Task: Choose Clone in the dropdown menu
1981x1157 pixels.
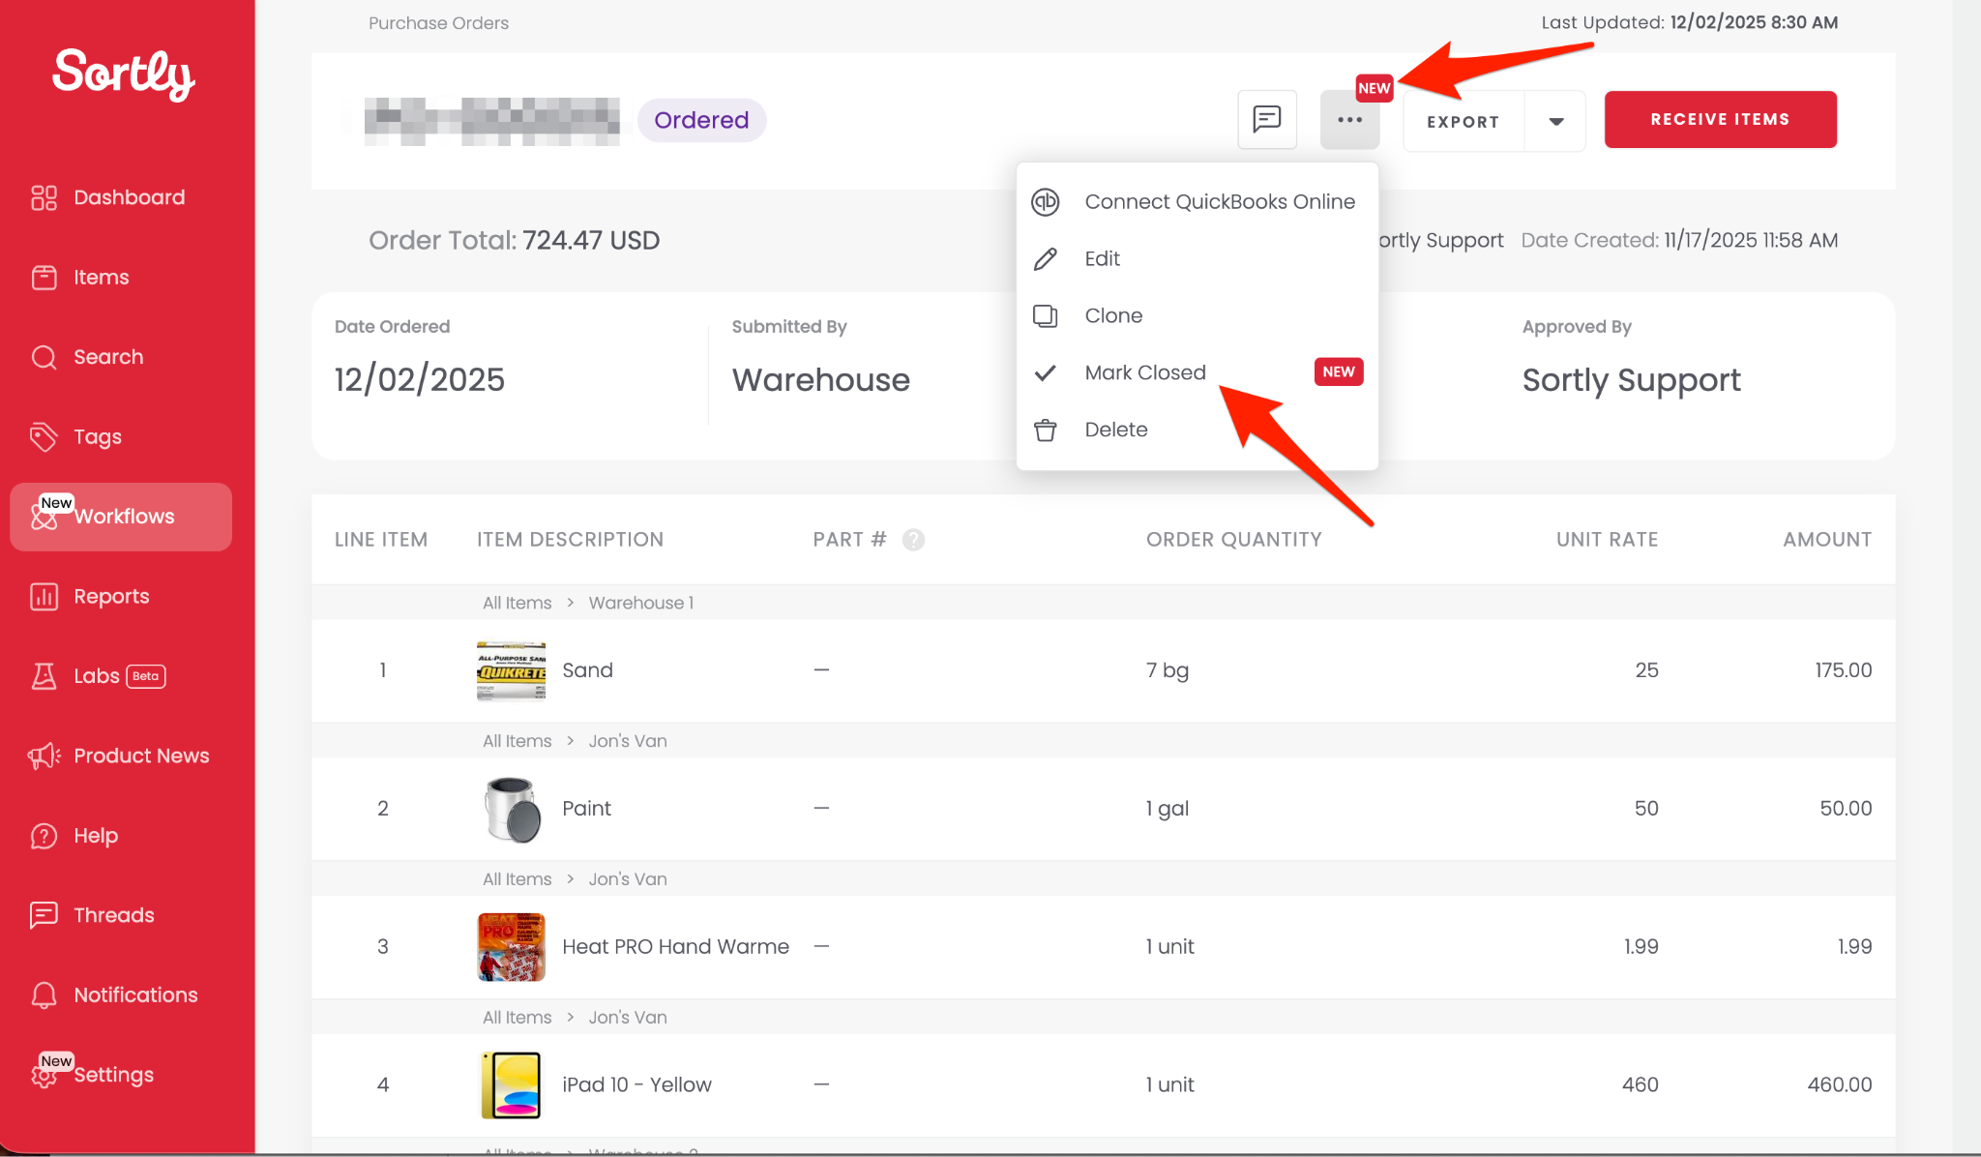Action: coord(1113,316)
